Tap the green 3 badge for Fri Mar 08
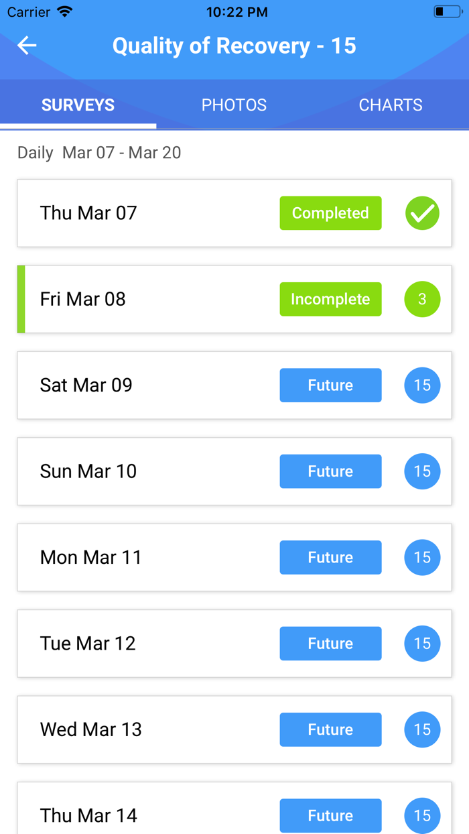This screenshot has width=469, height=834. pyautogui.click(x=422, y=299)
